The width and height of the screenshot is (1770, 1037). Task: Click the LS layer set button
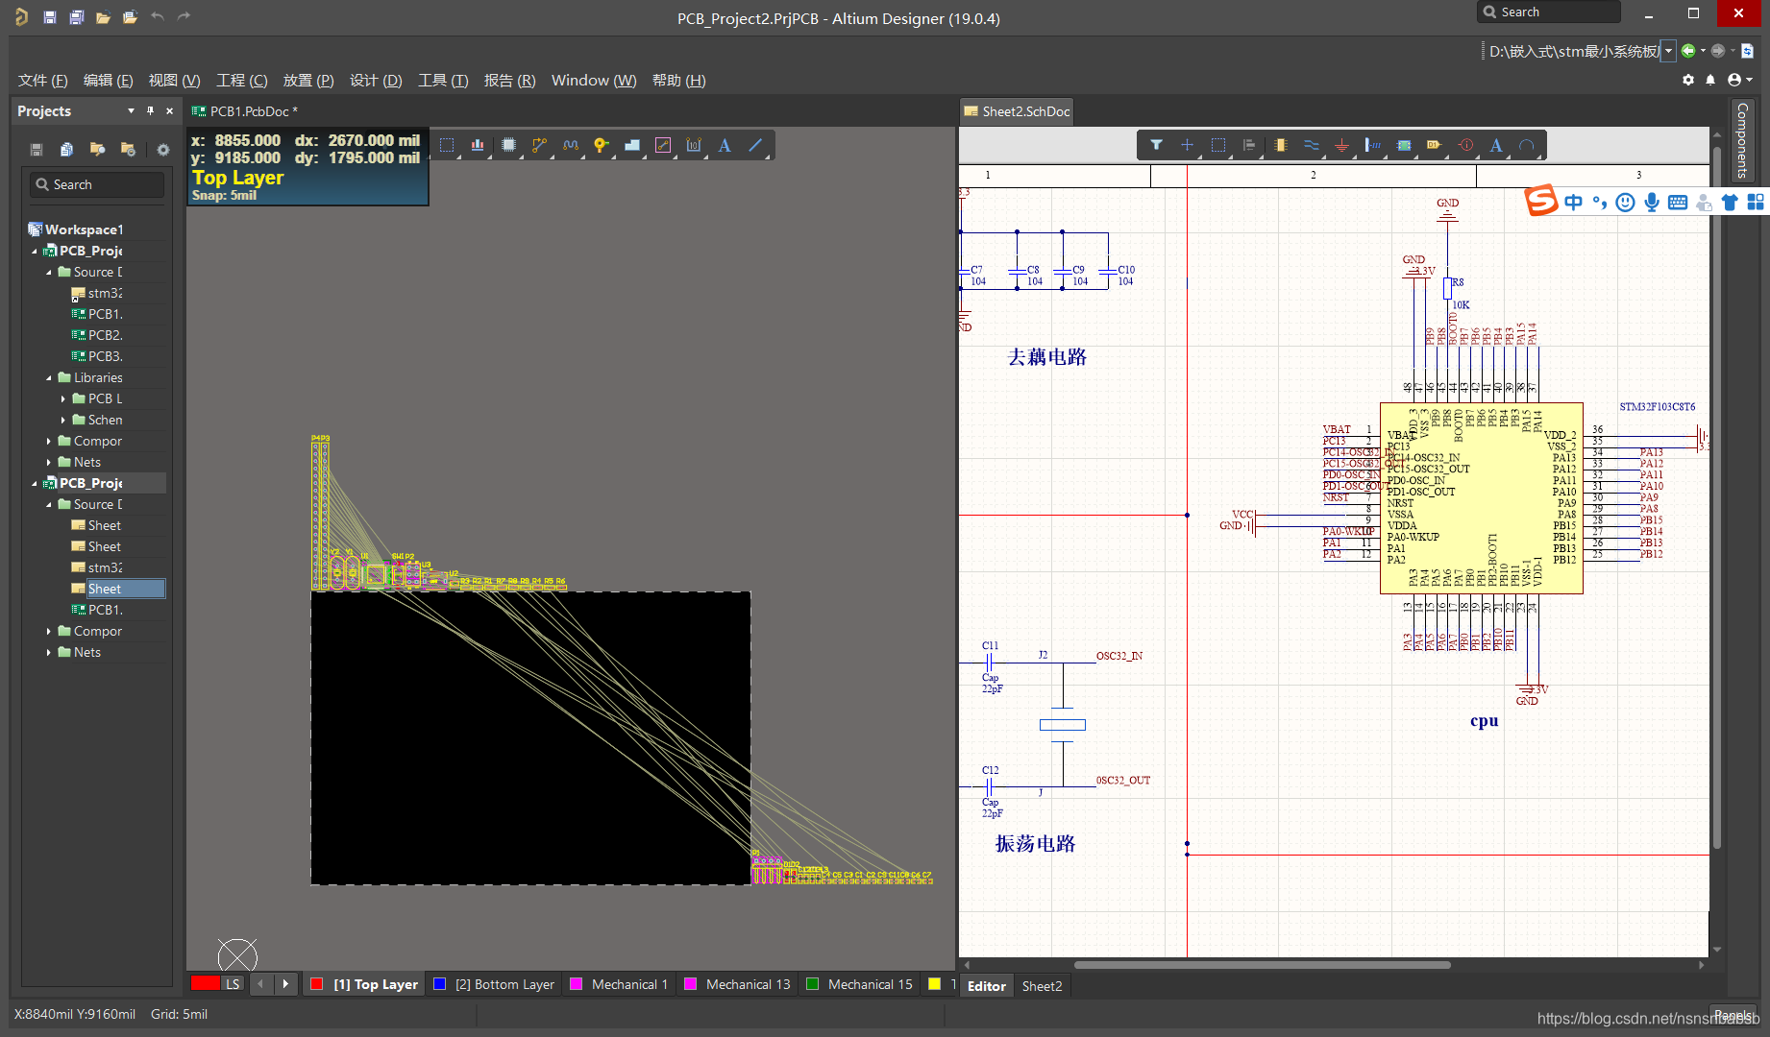tap(233, 984)
